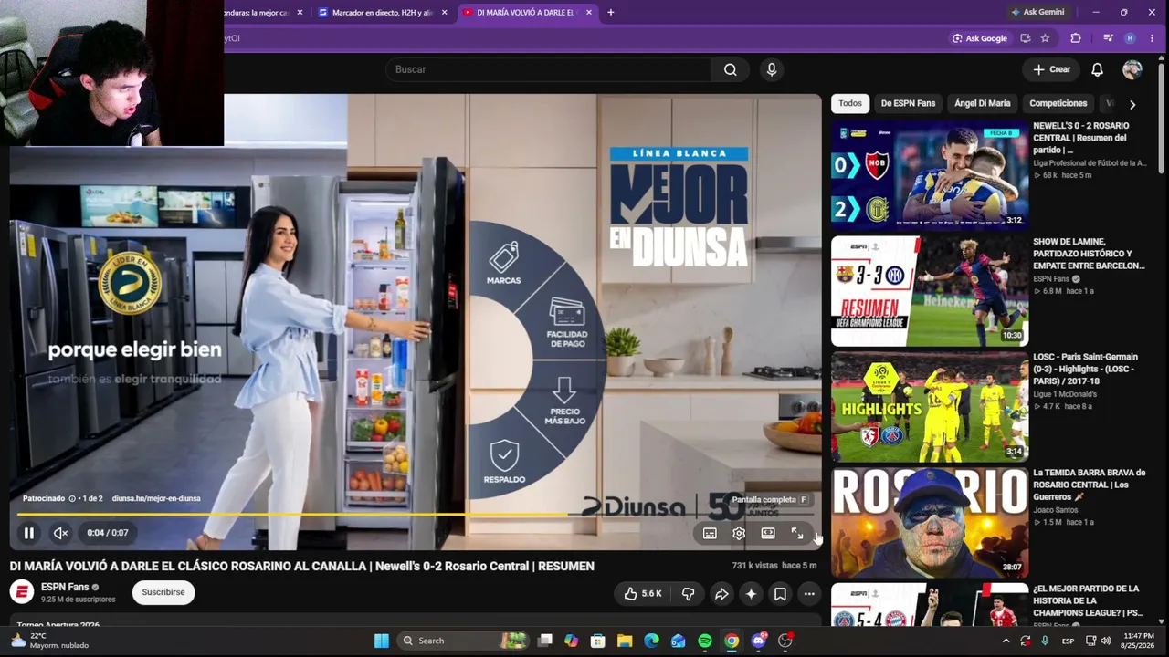Open the video player settings gear

tap(739, 534)
